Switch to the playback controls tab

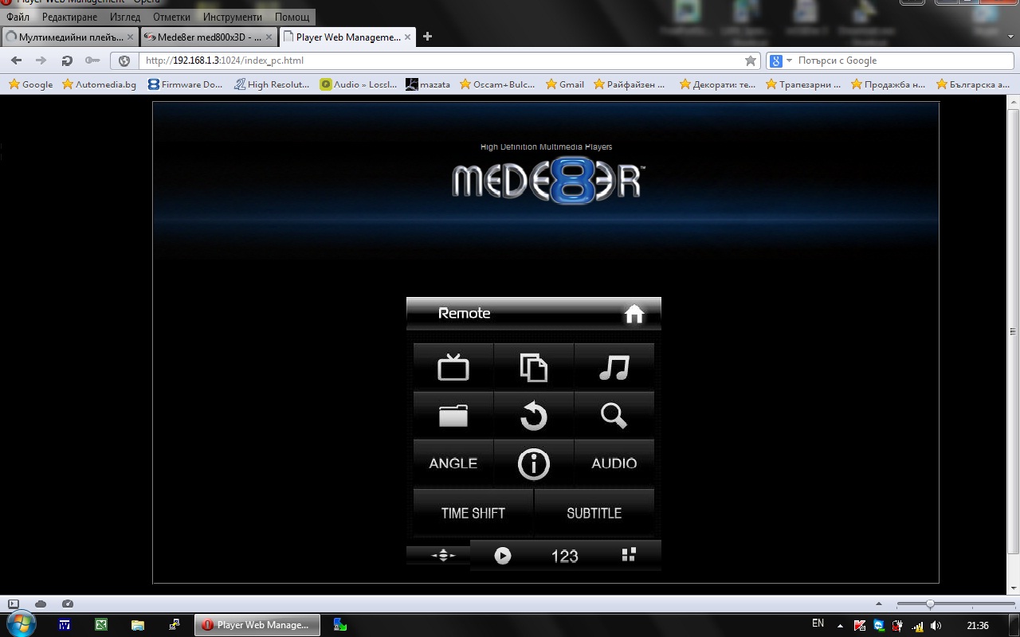click(502, 556)
